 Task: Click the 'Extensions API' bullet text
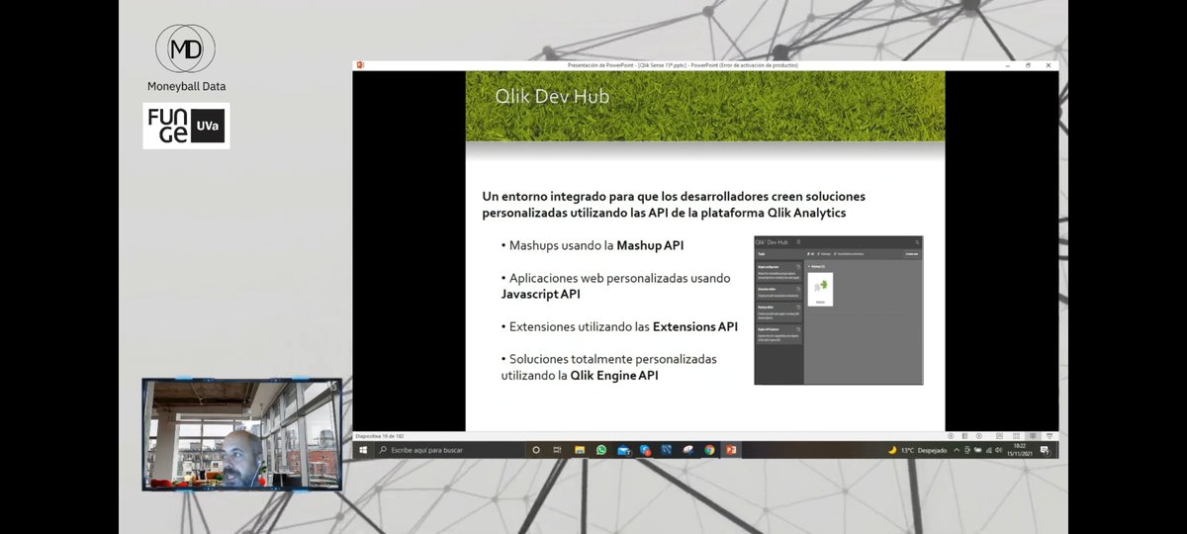tap(695, 326)
